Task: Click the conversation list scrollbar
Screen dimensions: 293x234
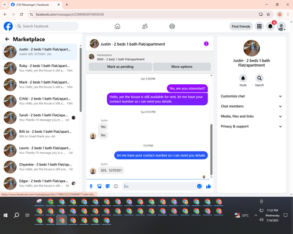Action: coord(81,80)
